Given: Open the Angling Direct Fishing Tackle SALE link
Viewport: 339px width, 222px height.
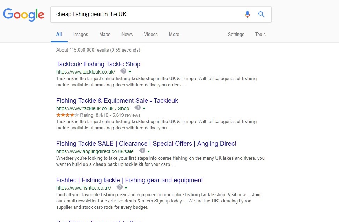Looking at the screenshot, I should coord(146,144).
